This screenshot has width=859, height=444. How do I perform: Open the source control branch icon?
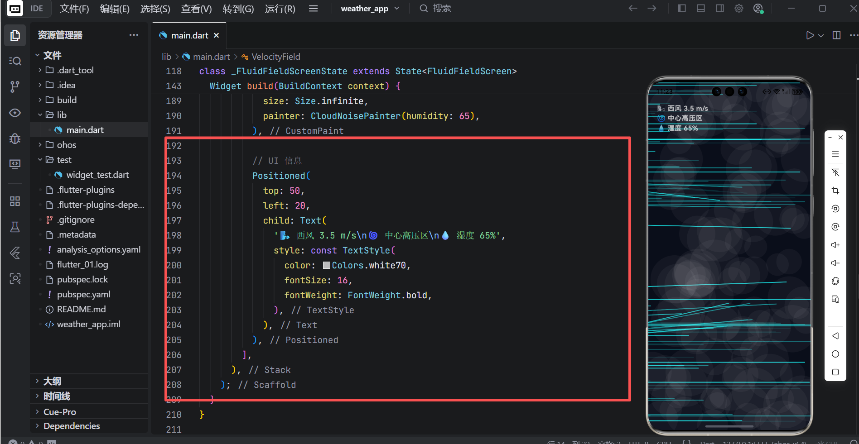tap(15, 86)
